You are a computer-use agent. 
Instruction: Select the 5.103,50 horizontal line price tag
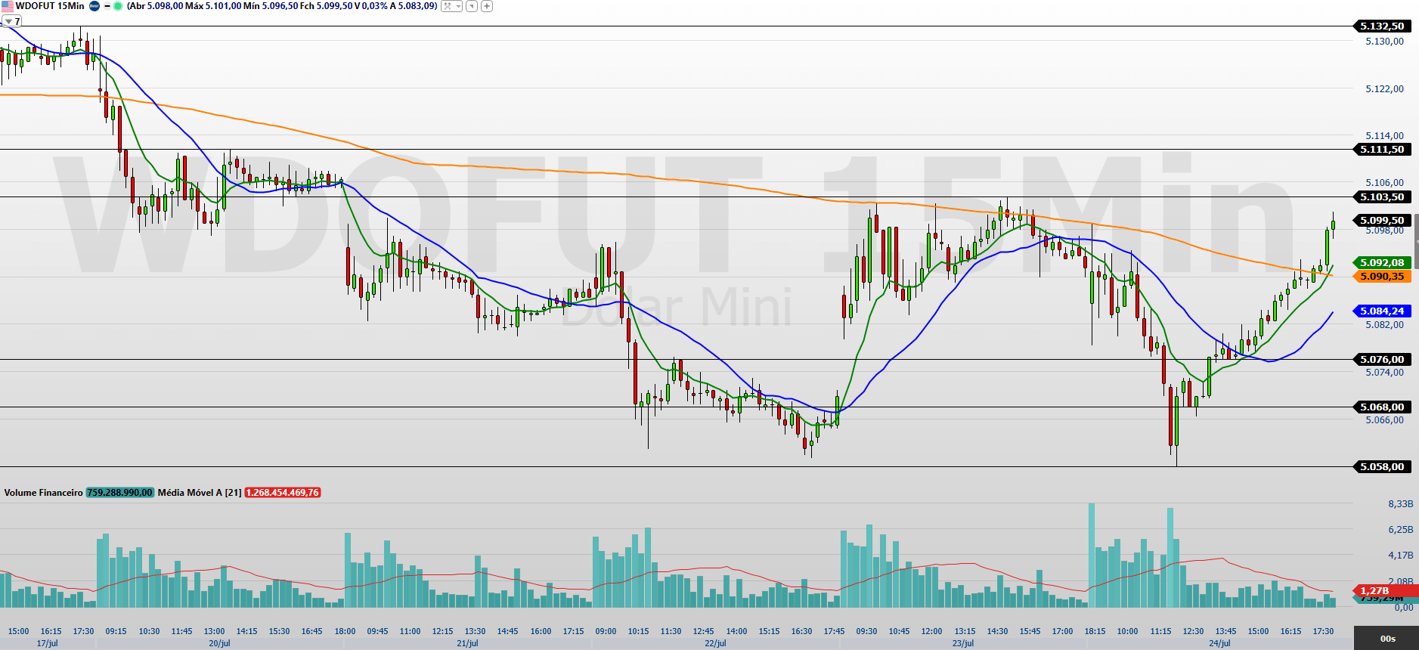click(x=1381, y=197)
